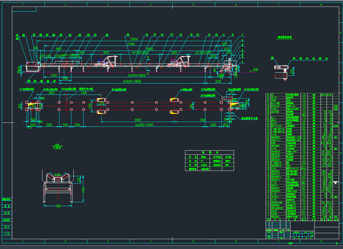The image size is (343, 249).
Task: Click the 880 width dimension under section A-A
Action: click(58, 206)
